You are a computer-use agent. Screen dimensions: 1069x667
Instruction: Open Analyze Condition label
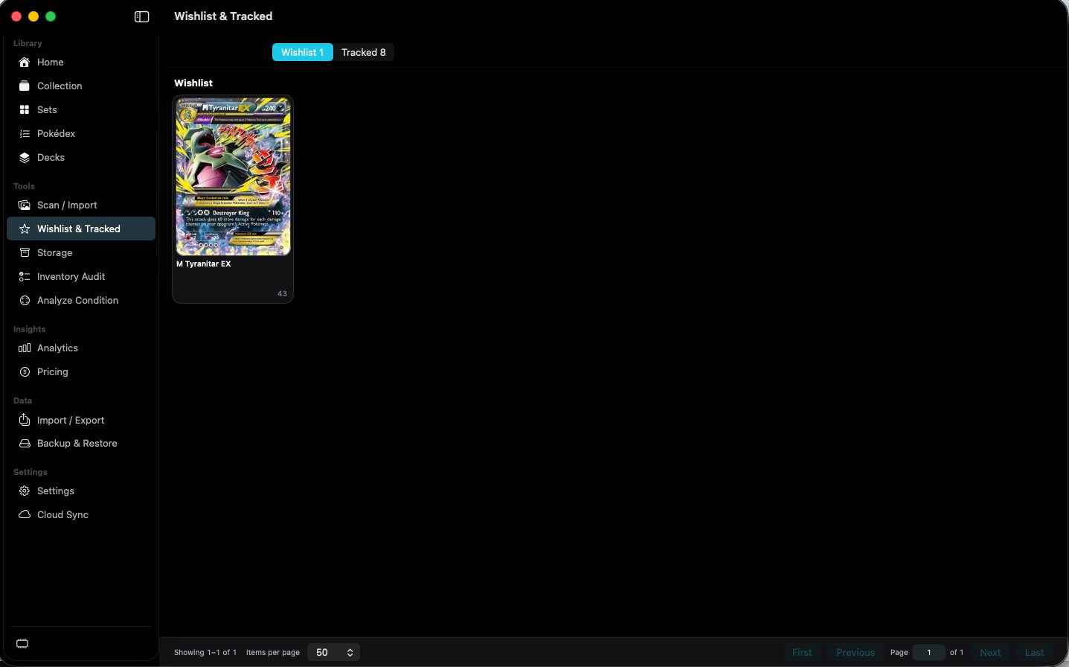pyautogui.click(x=77, y=300)
